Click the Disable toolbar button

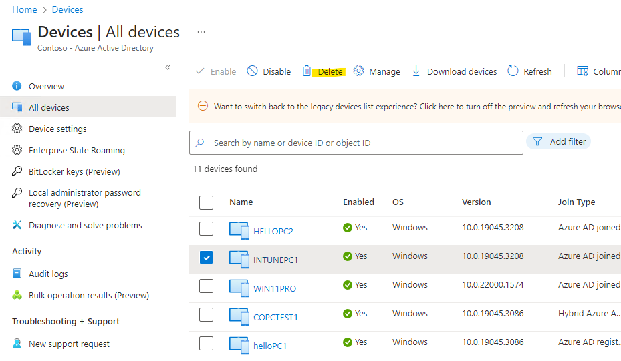(x=269, y=71)
